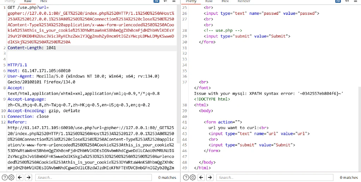Click the '</font>' closing tag in response
The image size is (361, 182).
(202, 88)
